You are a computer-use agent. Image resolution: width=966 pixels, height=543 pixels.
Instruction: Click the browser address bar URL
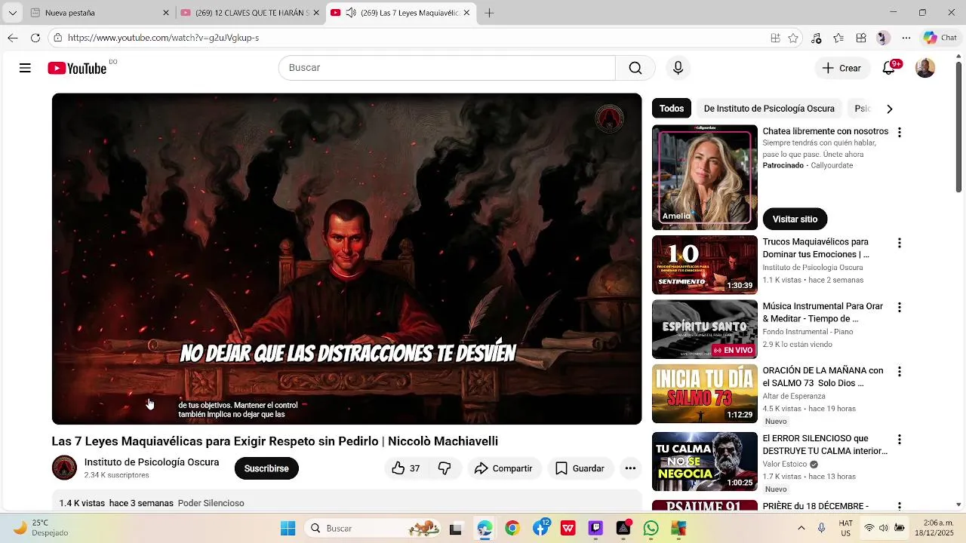point(163,38)
